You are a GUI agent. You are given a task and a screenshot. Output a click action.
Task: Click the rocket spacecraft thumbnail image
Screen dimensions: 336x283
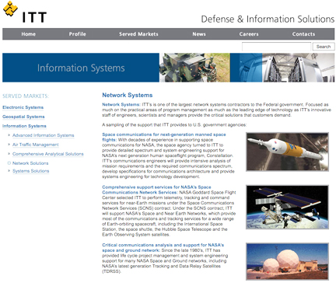(287, 152)
